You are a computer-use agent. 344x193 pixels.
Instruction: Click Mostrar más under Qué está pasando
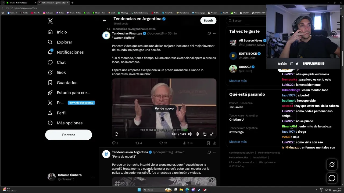pos(238,142)
